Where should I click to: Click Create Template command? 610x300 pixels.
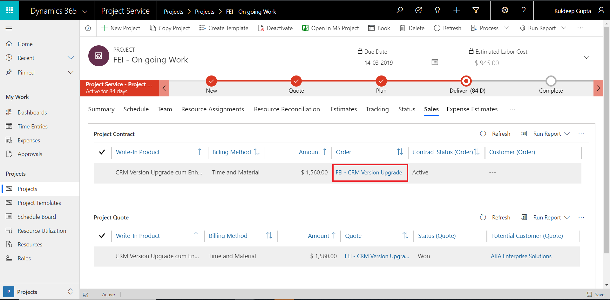click(x=224, y=28)
